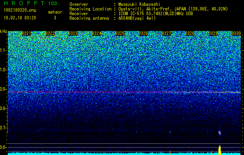This screenshot has height=155, width=244.
Task: Click the 0328 time marker
Action: click(x=190, y=33)
